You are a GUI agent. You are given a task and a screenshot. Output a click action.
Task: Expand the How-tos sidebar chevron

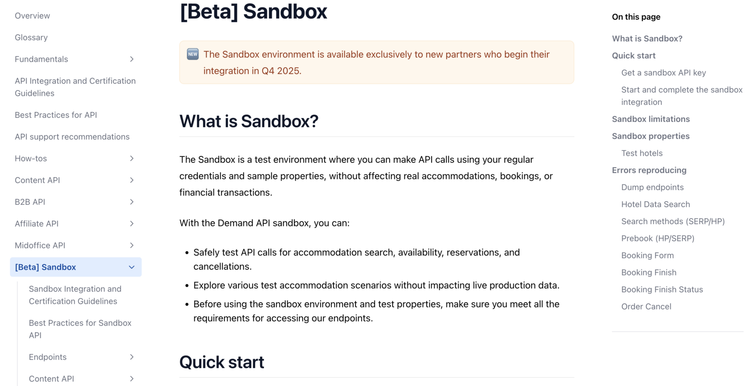(x=132, y=158)
